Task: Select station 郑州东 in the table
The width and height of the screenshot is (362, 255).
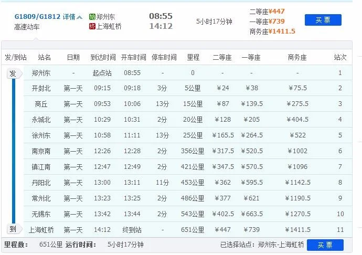Action: tap(41, 73)
